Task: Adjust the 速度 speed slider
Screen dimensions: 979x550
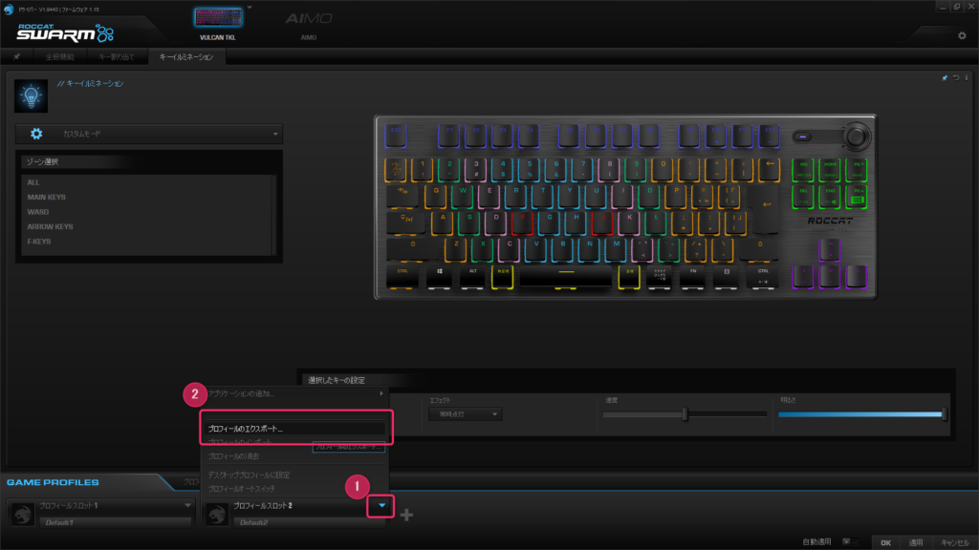Action: click(685, 414)
